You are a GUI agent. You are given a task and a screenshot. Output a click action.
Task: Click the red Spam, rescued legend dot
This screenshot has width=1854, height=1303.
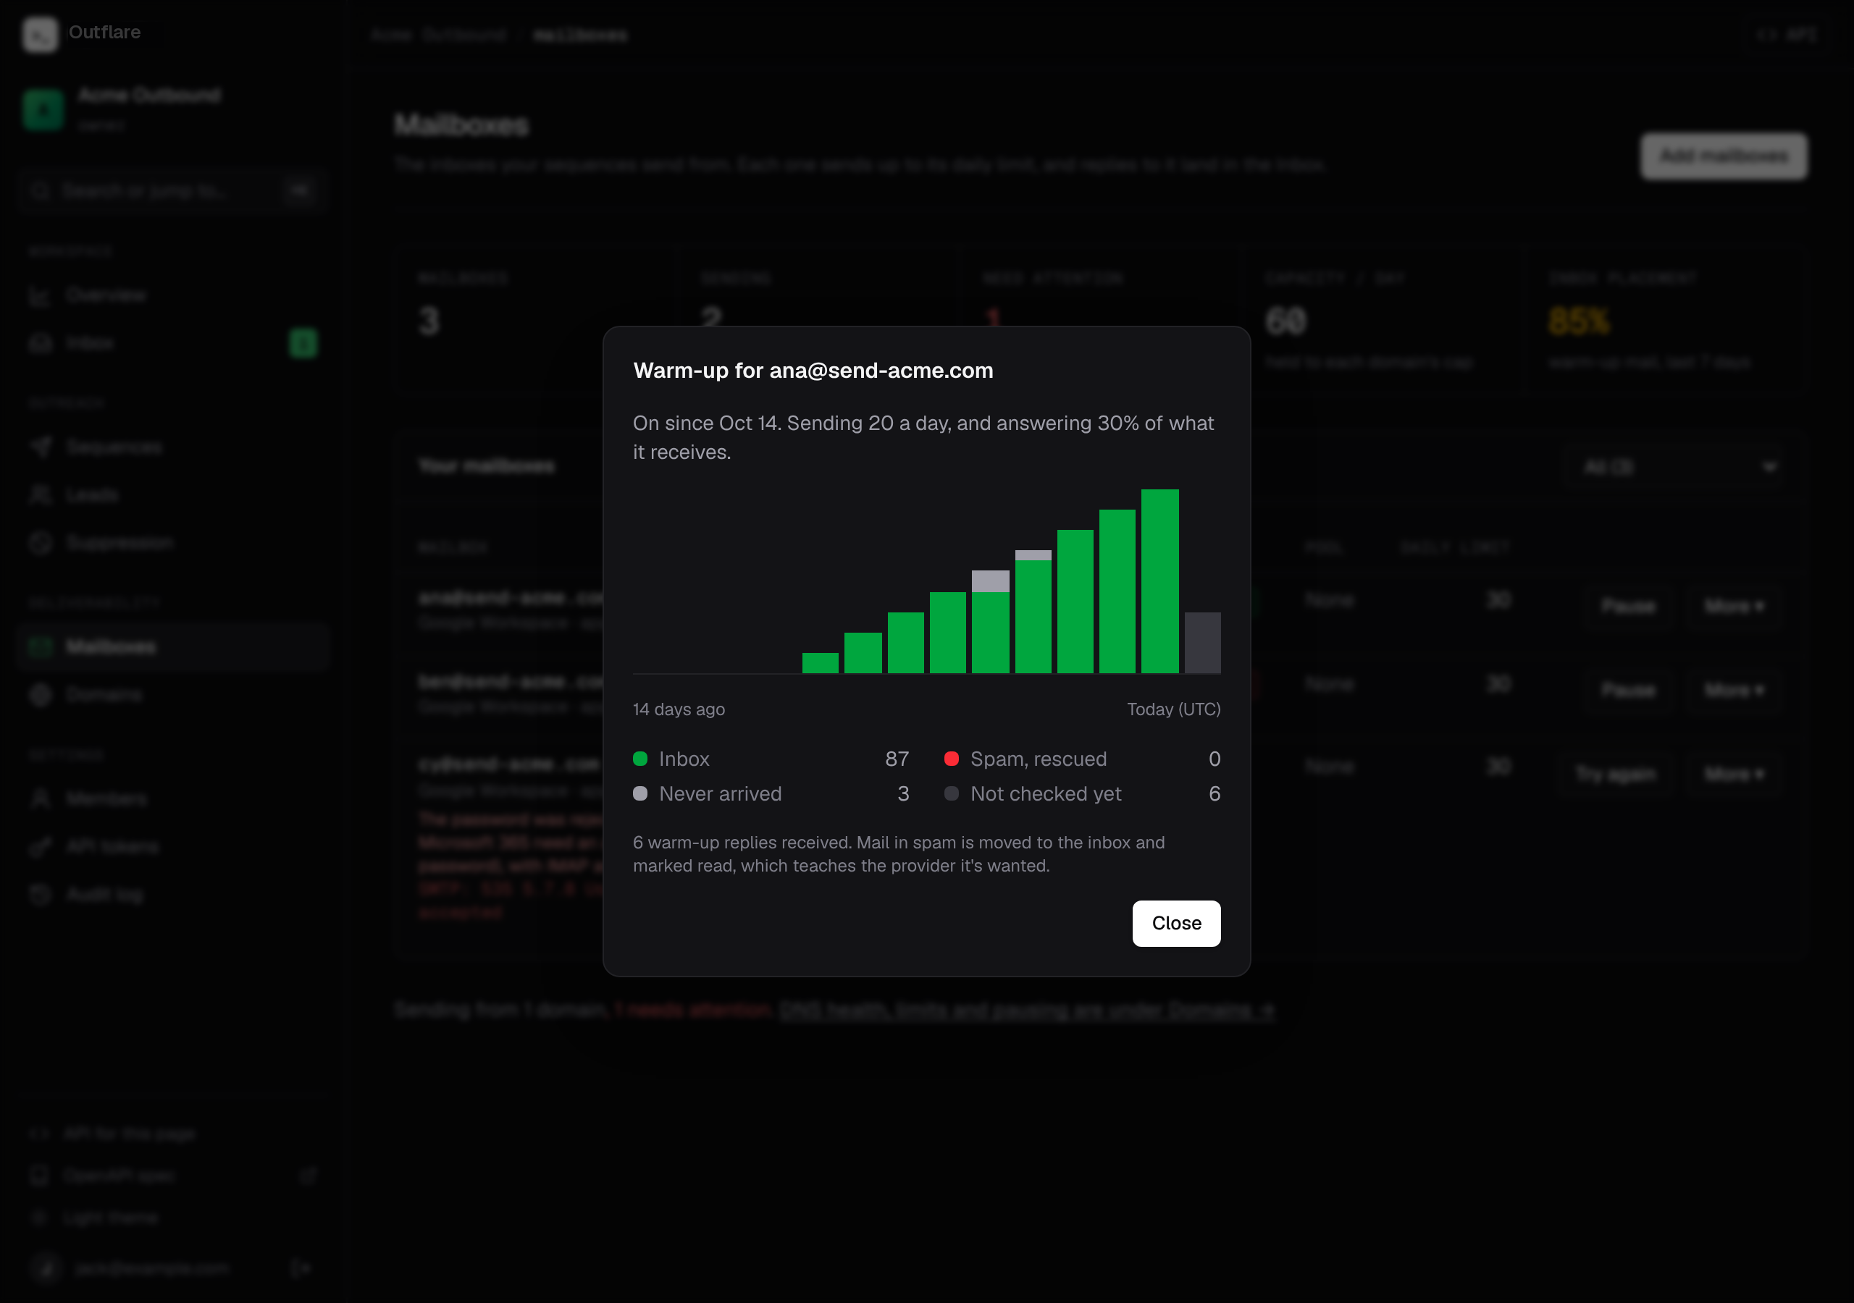951,759
